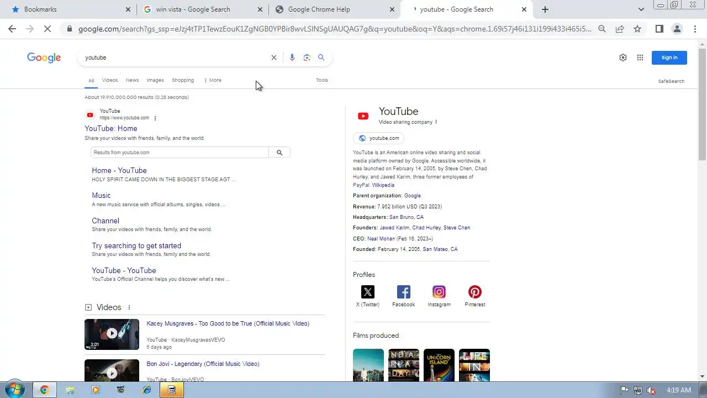
Task: Open the Wikipedia source link
Action: coord(383,185)
